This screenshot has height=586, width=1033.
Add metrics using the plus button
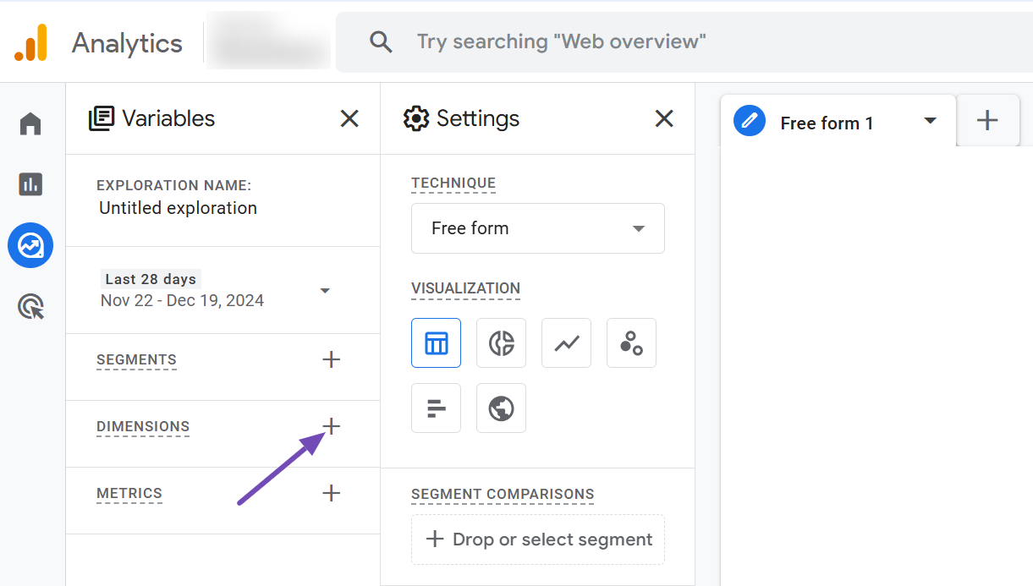click(x=331, y=493)
